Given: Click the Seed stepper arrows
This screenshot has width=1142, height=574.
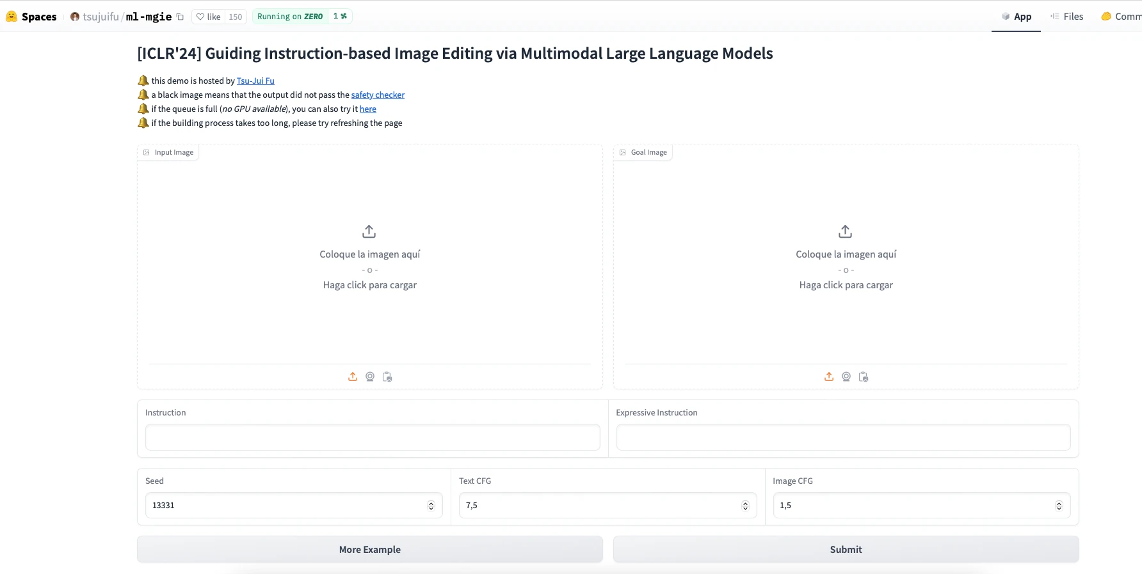Looking at the screenshot, I should [431, 506].
